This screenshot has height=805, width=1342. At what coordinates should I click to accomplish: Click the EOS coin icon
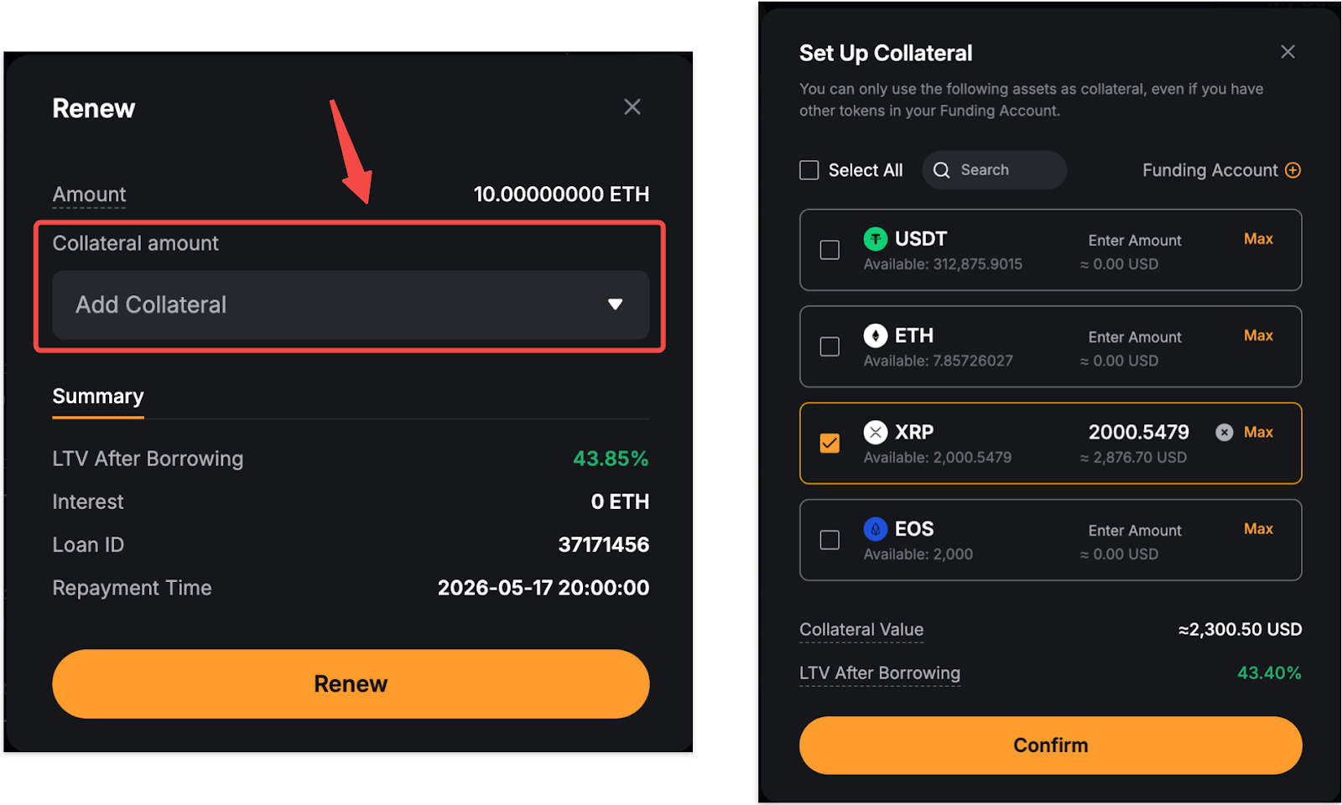[x=875, y=529]
